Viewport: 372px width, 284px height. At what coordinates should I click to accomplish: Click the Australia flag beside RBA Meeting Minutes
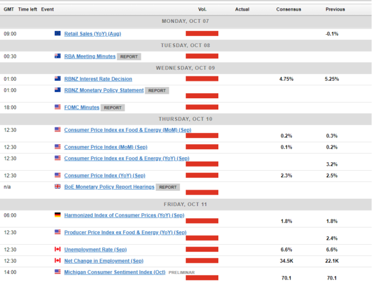click(x=58, y=57)
